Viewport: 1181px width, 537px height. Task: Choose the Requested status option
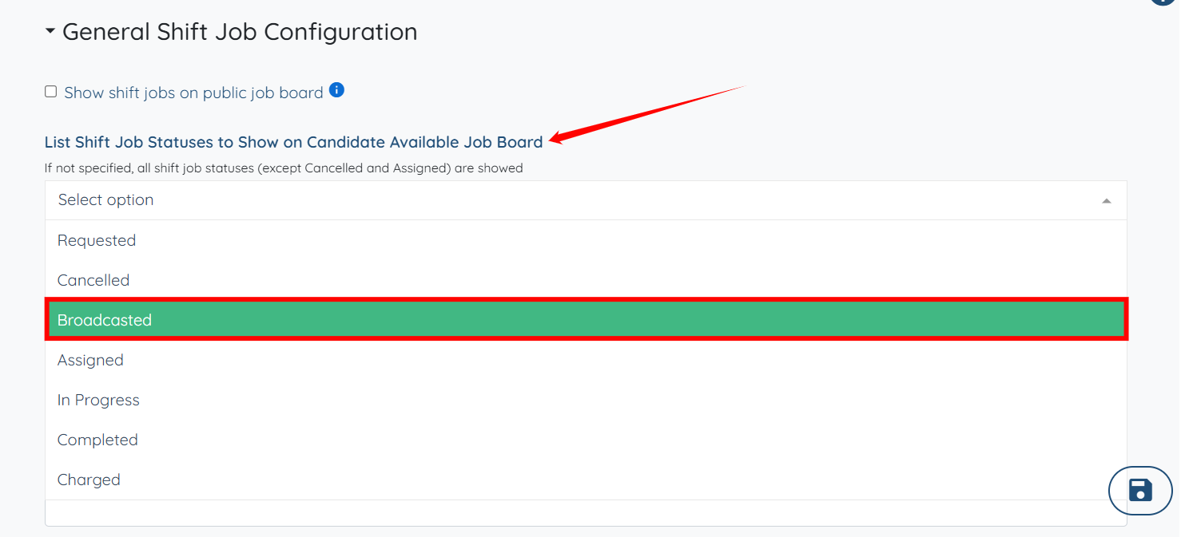point(97,240)
